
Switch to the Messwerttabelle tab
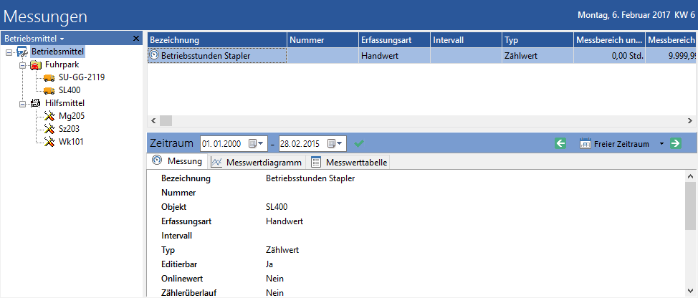(348, 163)
